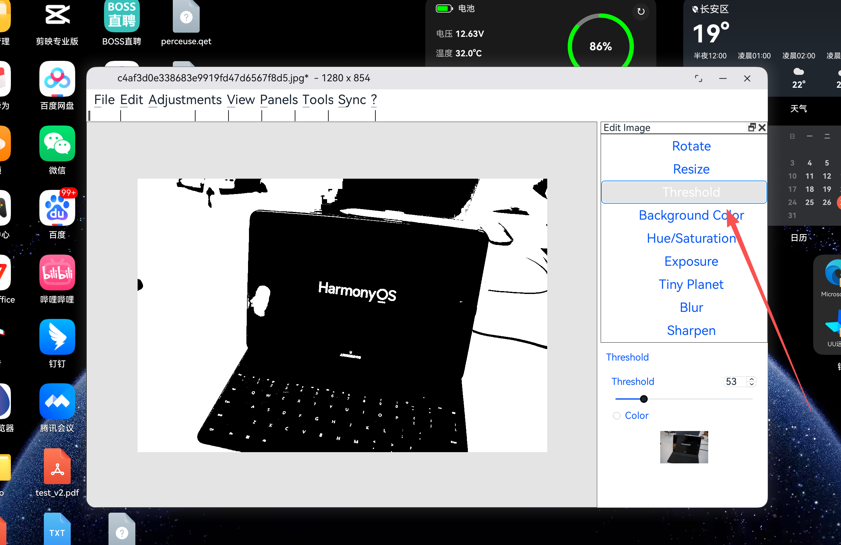The image size is (841, 545).
Task: Close the Edit Image panel
Action: click(762, 127)
